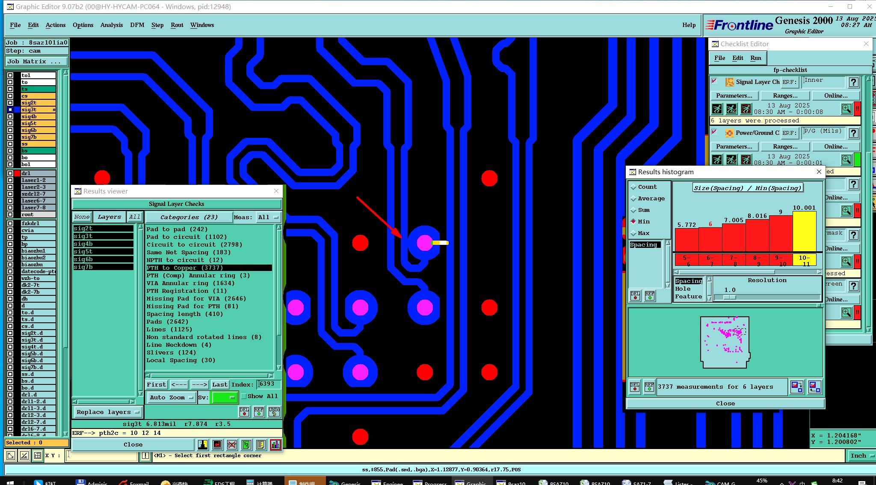Expand the Replace layers dropdown
The height and width of the screenshot is (485, 876).
coord(108,412)
